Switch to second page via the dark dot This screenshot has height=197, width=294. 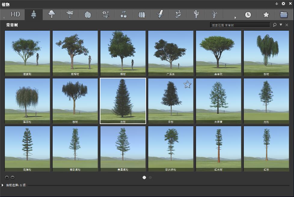pyautogui.click(x=150, y=177)
